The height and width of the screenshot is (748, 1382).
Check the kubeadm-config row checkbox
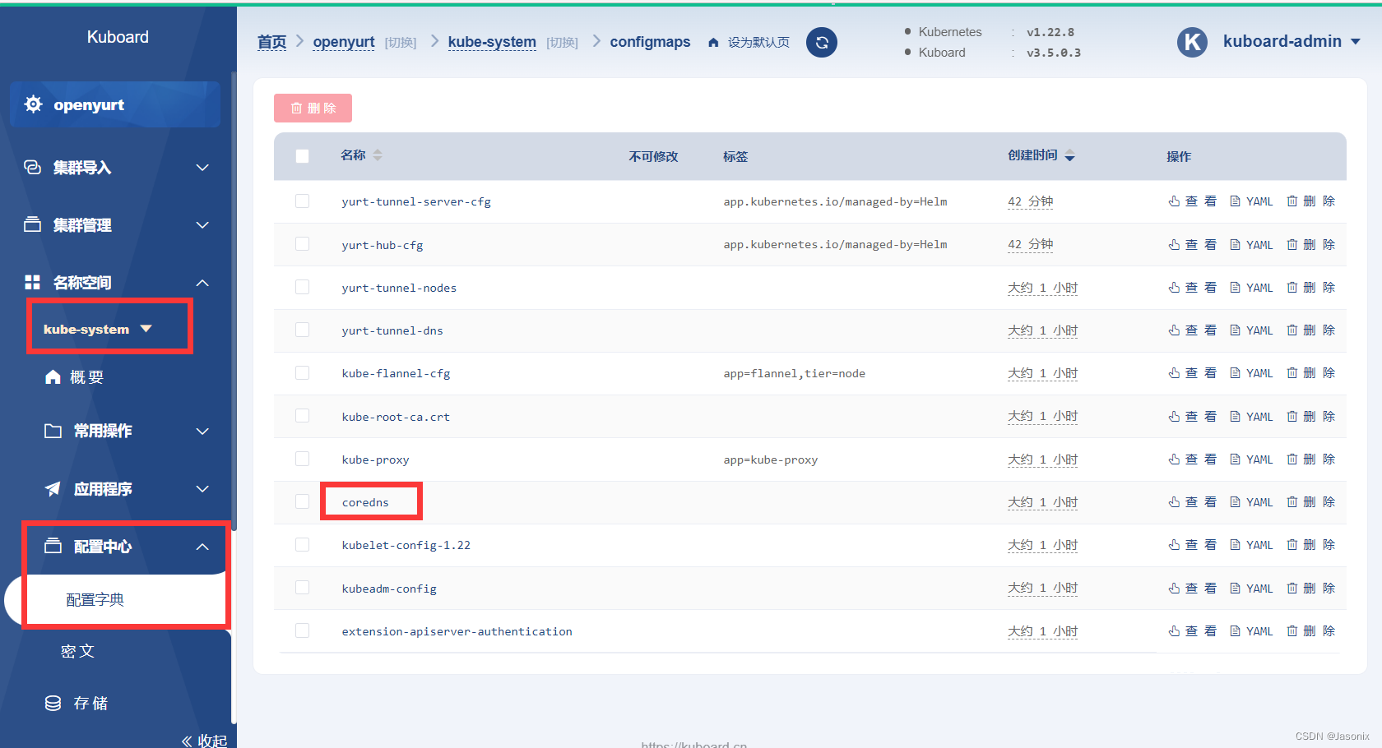(x=302, y=588)
